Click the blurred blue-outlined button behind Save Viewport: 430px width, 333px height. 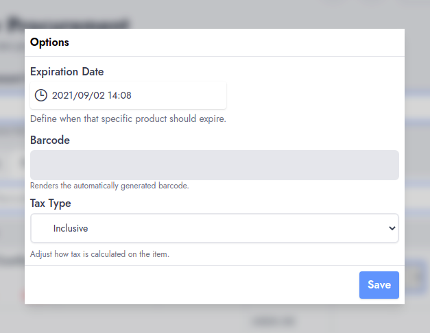tap(416, 277)
